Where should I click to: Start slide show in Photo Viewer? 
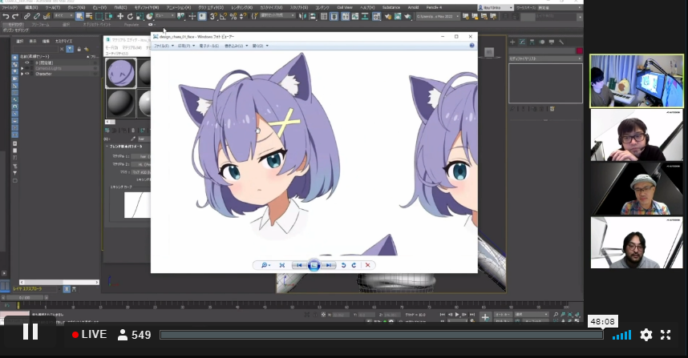[x=314, y=265]
